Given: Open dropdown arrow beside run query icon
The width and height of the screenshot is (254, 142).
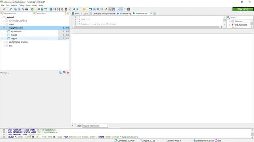Looking at the screenshot, I should tap(81, 9).
